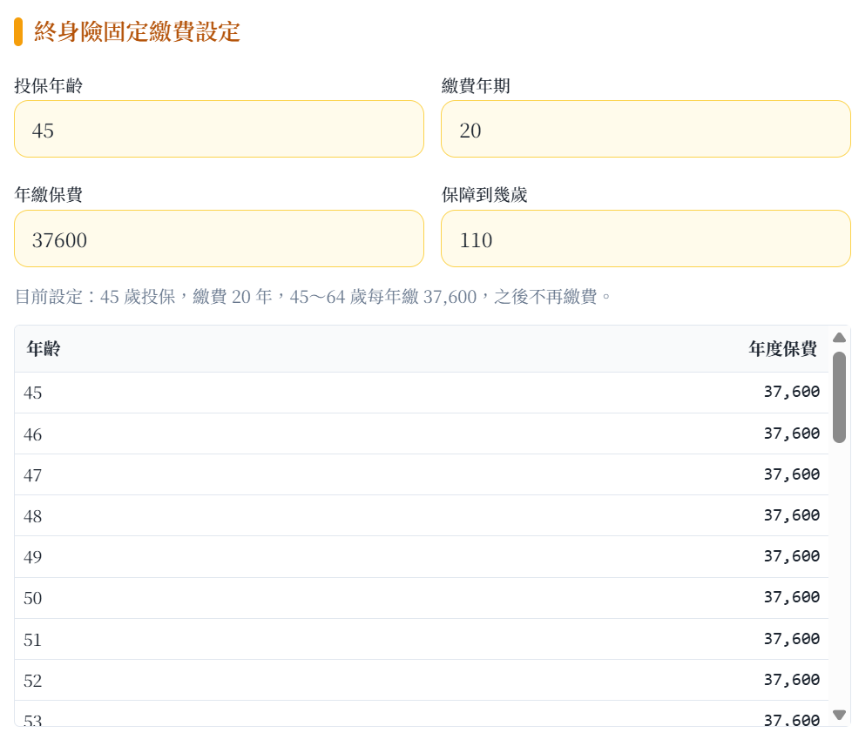Click the 37,600 premium in age 48 row

(792, 514)
